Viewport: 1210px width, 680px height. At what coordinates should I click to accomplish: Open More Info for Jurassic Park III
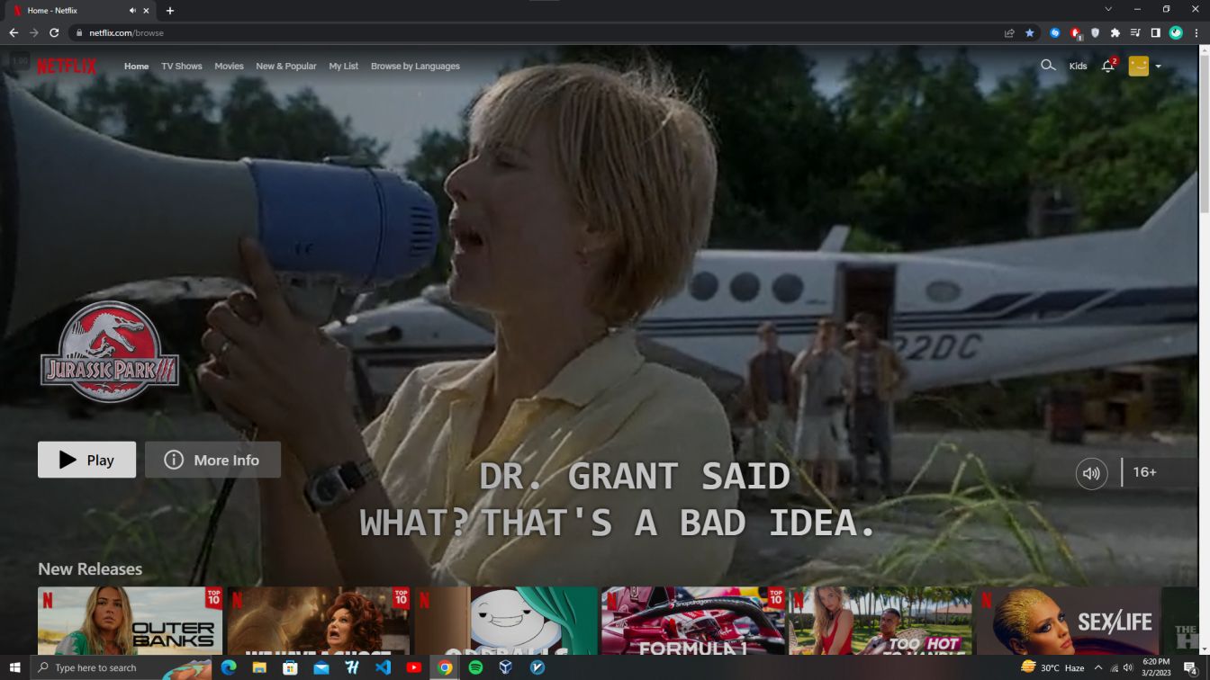point(212,460)
